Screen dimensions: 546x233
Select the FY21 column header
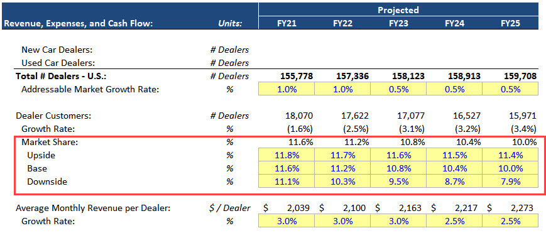tap(287, 23)
